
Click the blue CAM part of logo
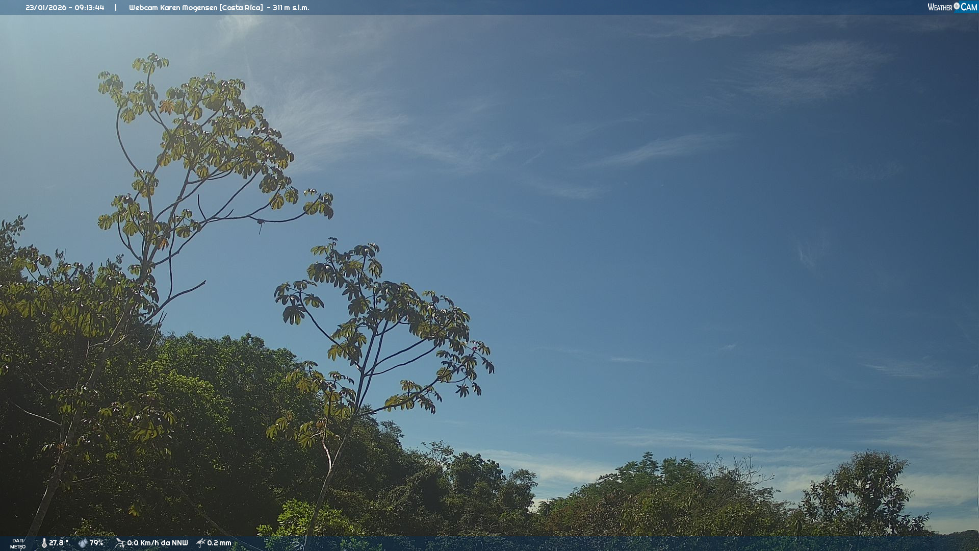[x=969, y=7]
